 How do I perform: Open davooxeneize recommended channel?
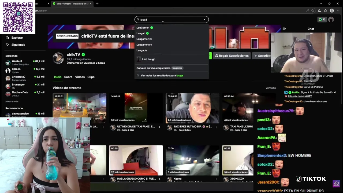(x=25, y=115)
